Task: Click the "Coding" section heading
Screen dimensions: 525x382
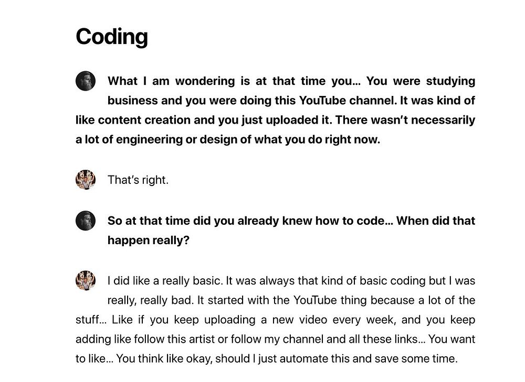Action: [112, 37]
